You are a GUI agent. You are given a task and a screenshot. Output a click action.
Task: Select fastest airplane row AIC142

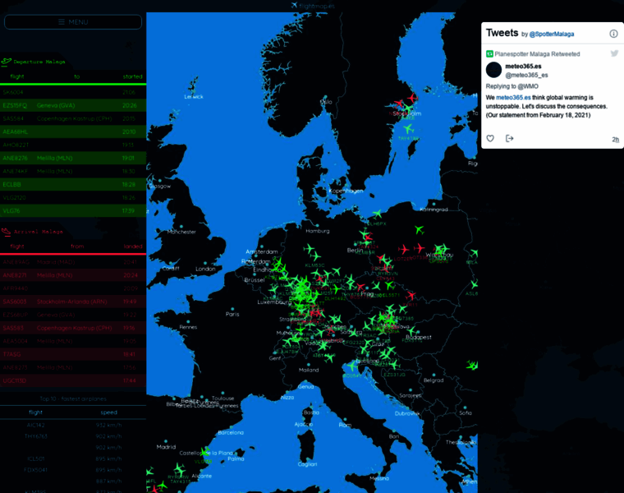[73, 425]
